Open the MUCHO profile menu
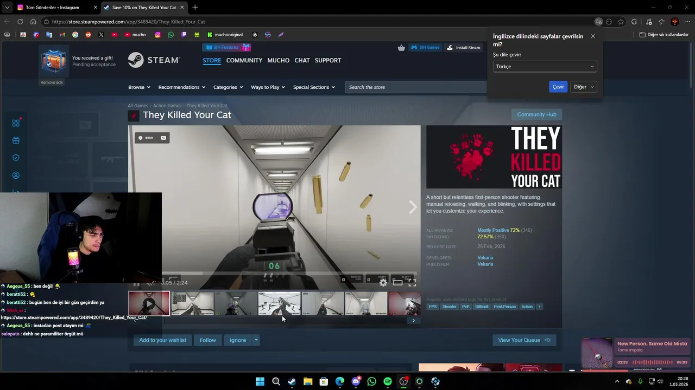 click(279, 60)
